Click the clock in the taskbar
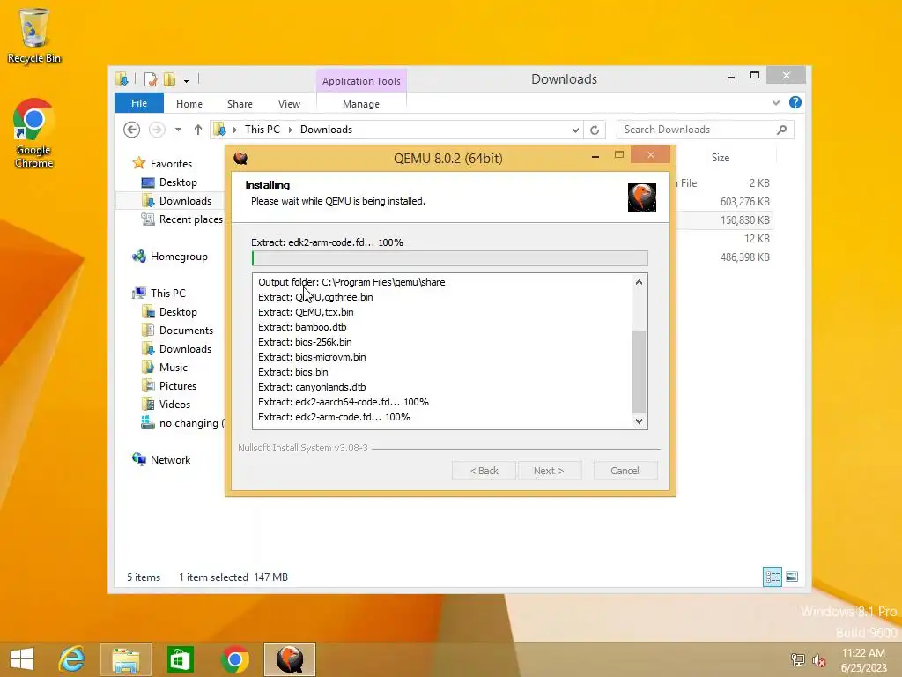 tap(863, 659)
